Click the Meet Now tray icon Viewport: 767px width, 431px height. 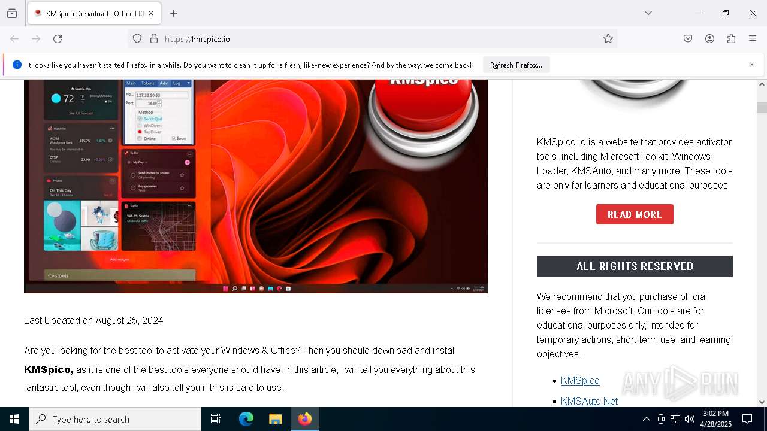661,419
